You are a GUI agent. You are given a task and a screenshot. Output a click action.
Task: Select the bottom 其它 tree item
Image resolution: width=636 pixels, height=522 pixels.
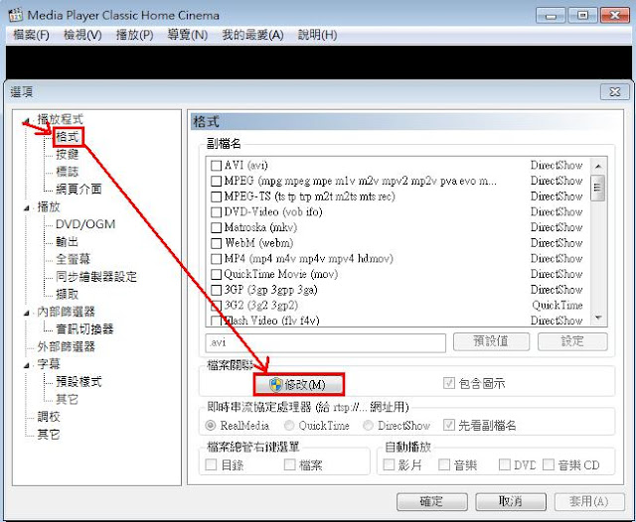pos(49,435)
